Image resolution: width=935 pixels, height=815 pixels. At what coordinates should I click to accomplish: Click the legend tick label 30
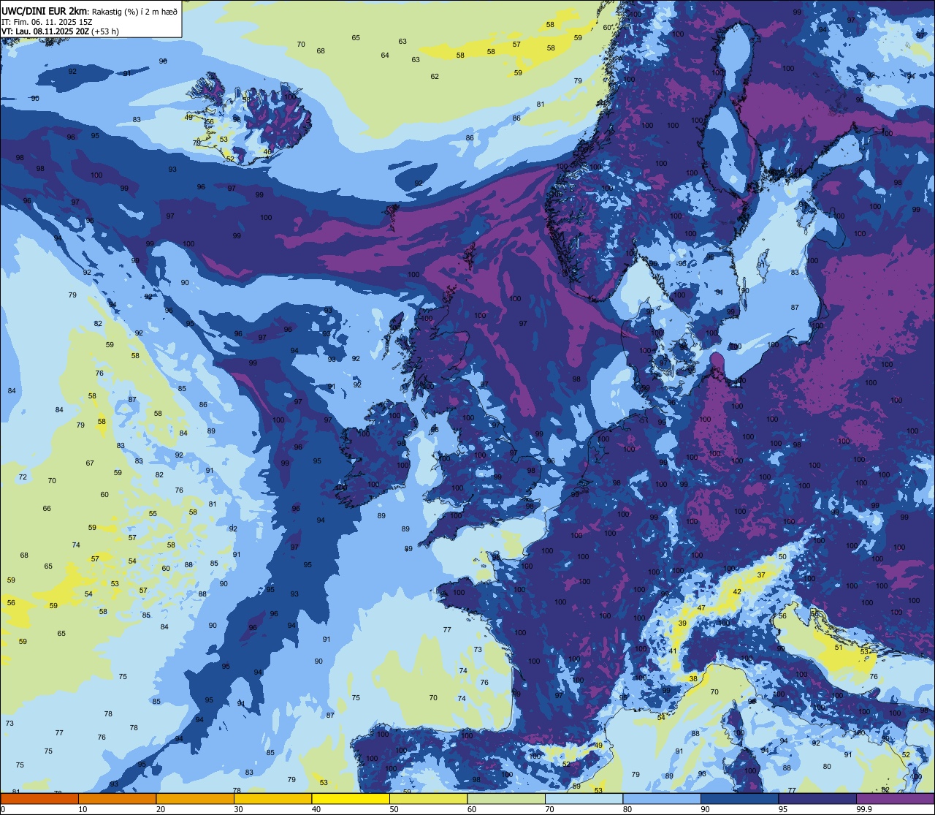[238, 809]
